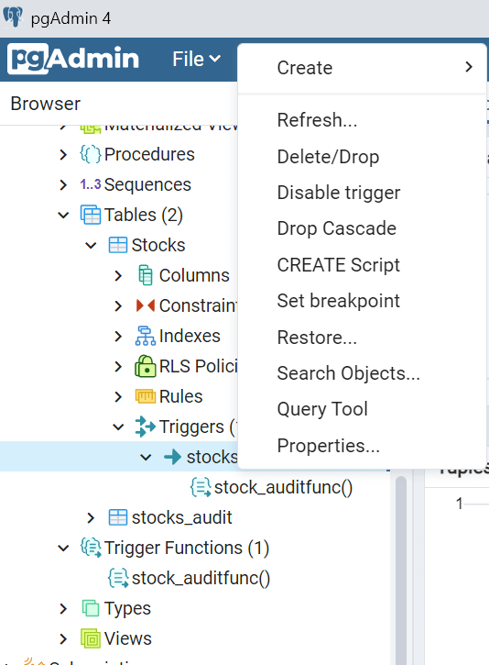
Task: Open the File menu dropdown
Action: coord(197,59)
